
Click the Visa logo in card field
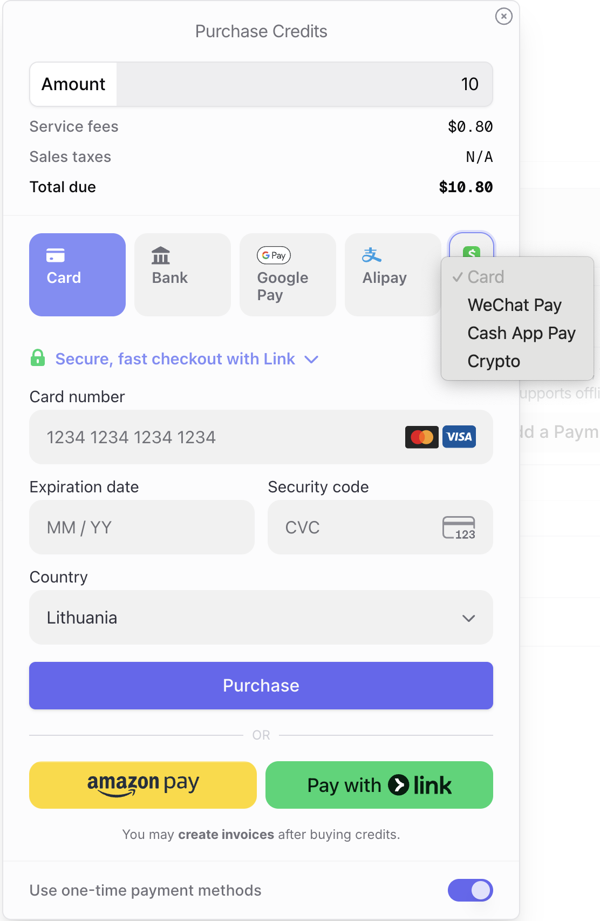[x=459, y=437]
